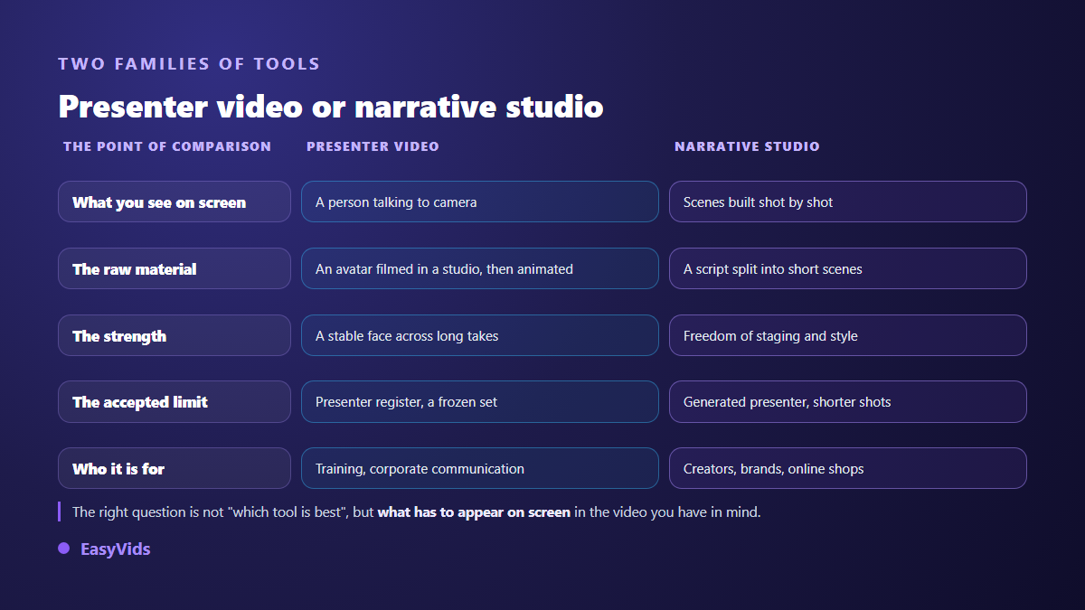Click 'Freedom of staging and style' cell
The image size is (1085, 610).
(x=848, y=335)
